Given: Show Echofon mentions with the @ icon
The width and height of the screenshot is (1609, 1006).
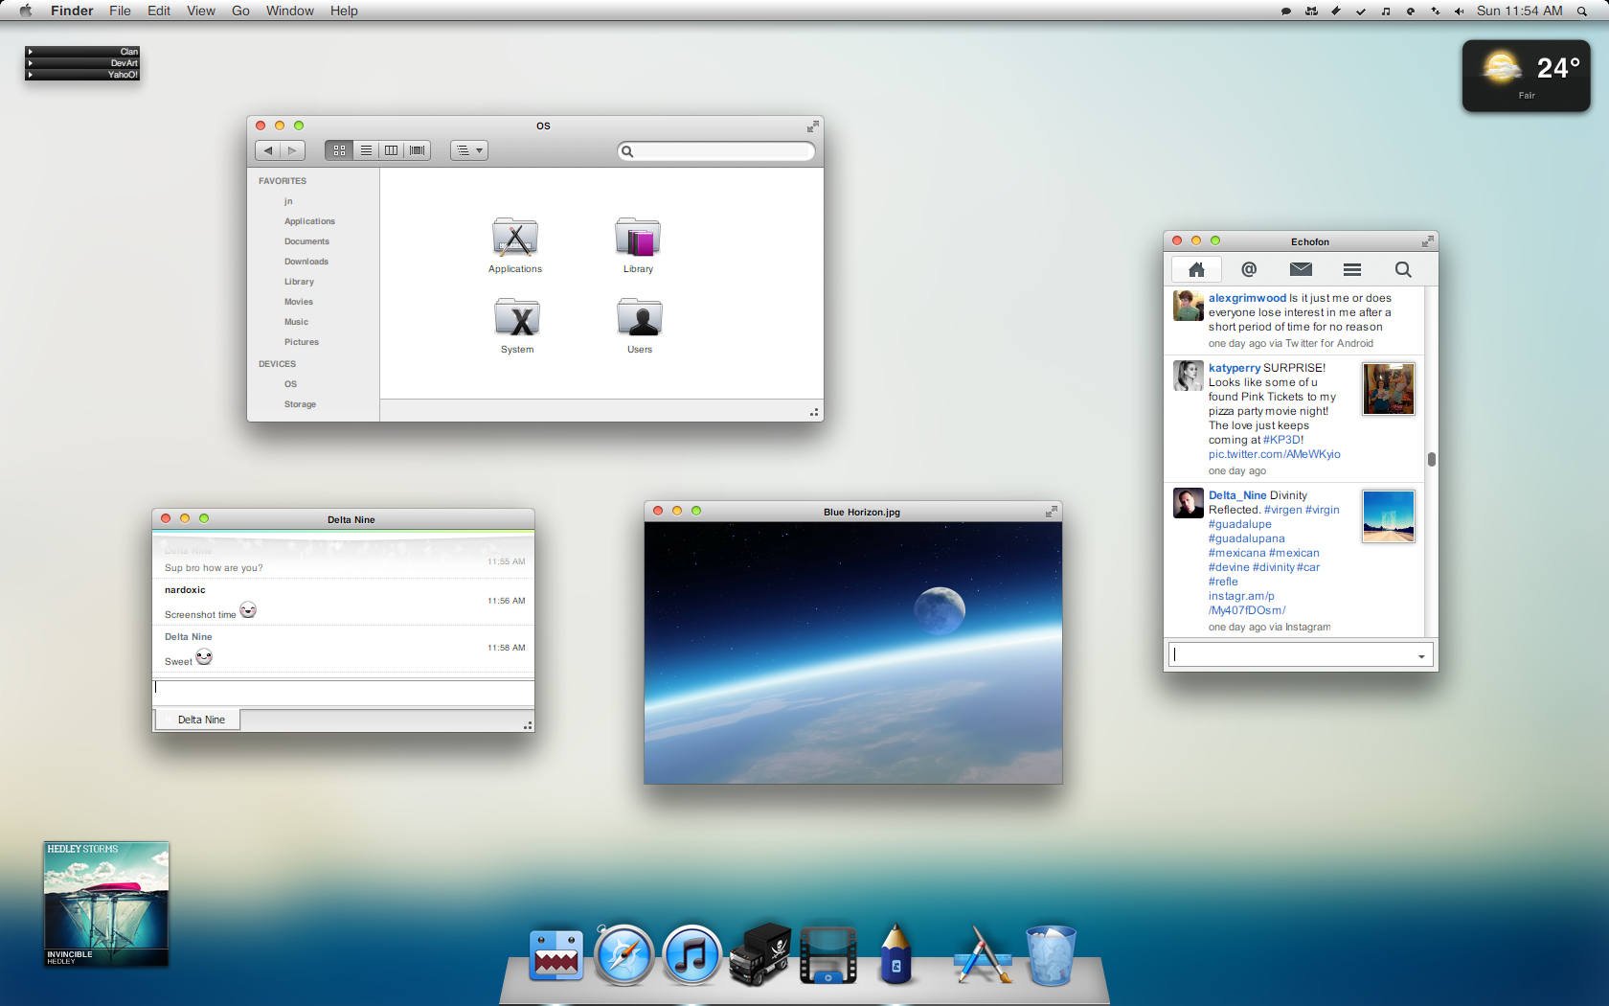Looking at the screenshot, I should coord(1249,269).
